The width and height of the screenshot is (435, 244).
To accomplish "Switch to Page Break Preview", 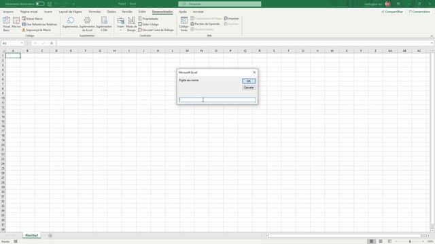I will point(389,241).
